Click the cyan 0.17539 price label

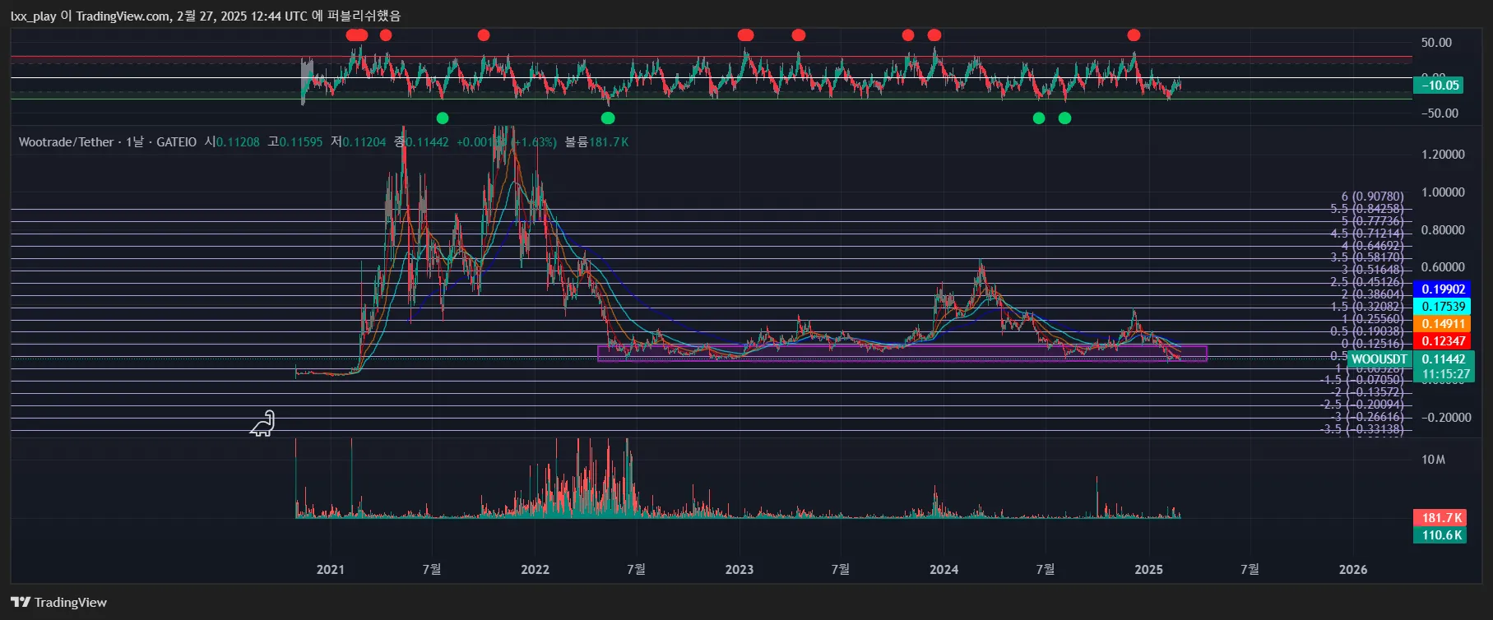[1444, 307]
